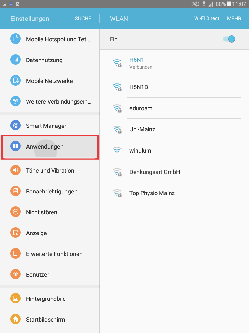The height and width of the screenshot is (333, 249).
Task: Open Anwendungen grid icon
Action: [16, 146]
